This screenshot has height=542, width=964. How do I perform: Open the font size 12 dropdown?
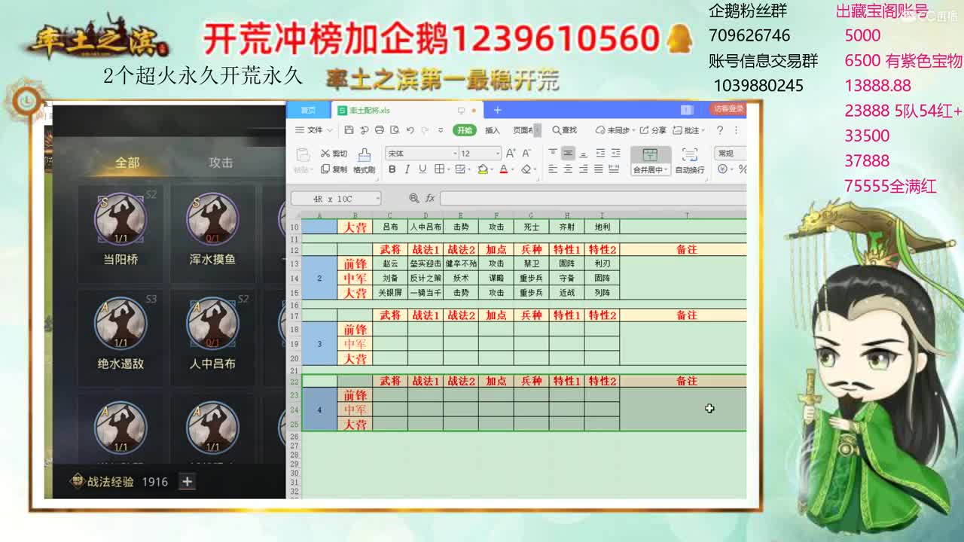[x=498, y=154]
